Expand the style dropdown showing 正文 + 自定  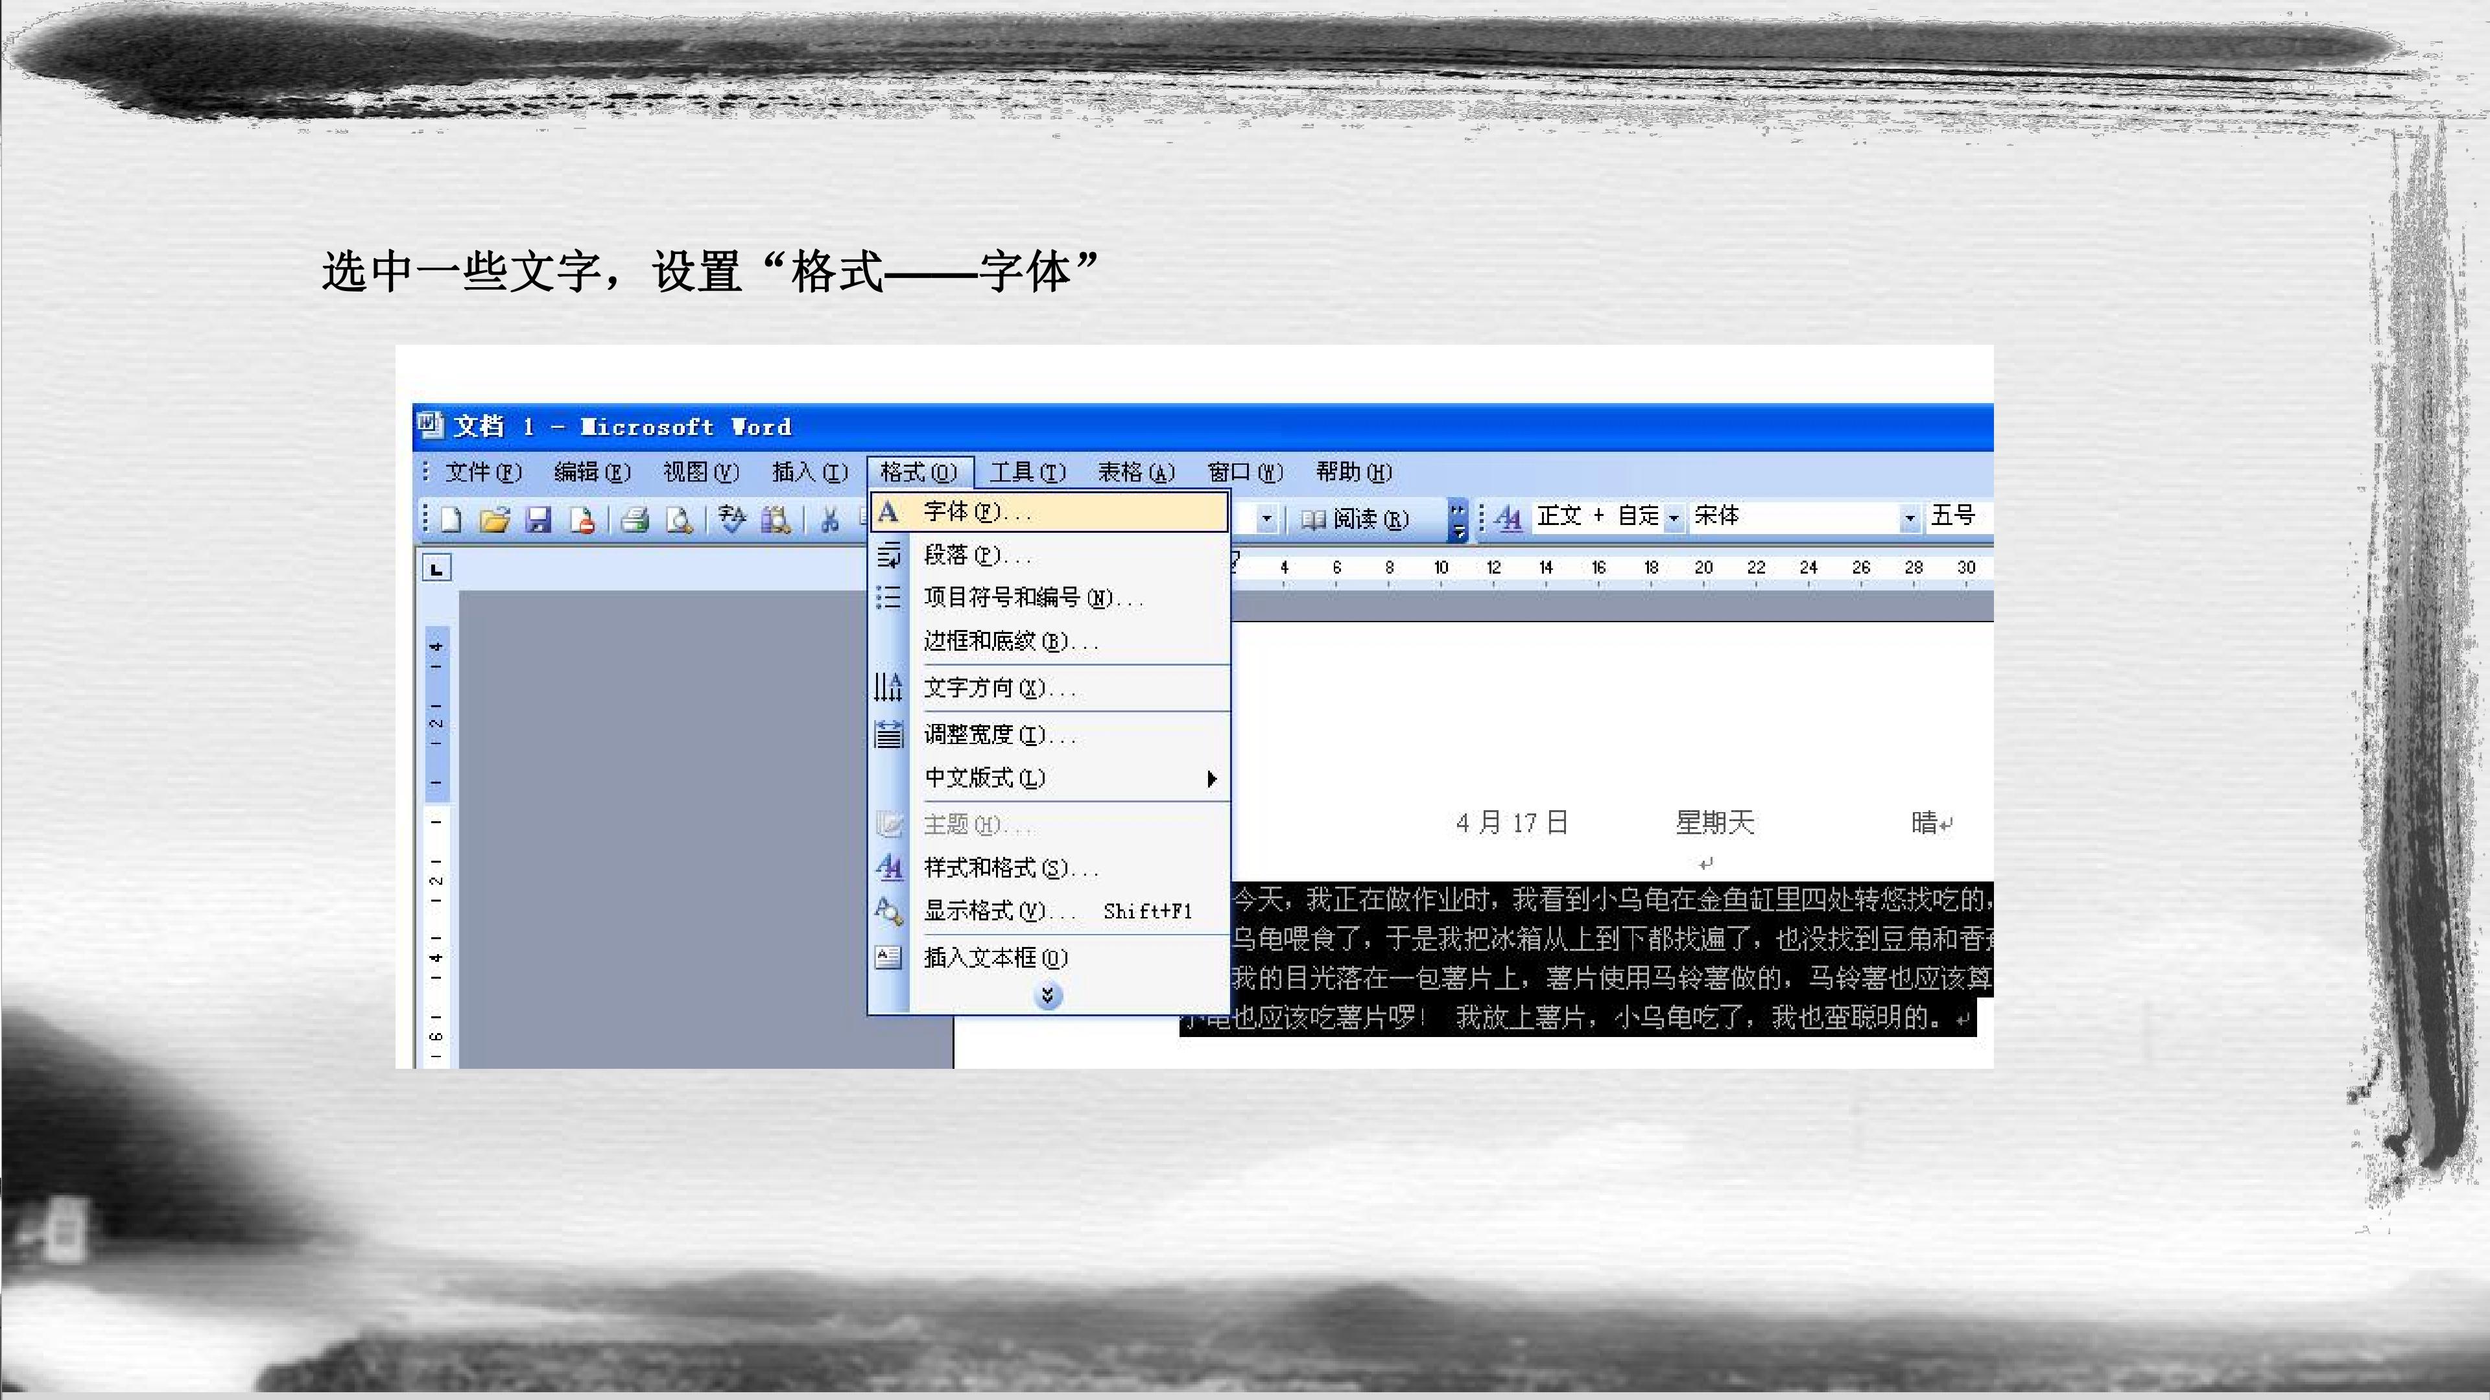1673,518
